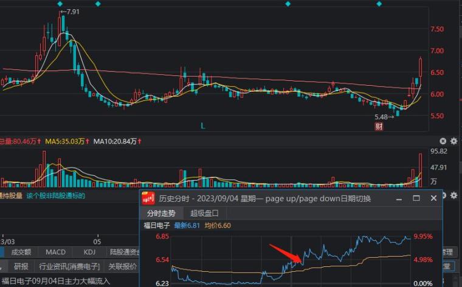
Task: Click the 财 financial report marker on chart
Action: [x=379, y=126]
